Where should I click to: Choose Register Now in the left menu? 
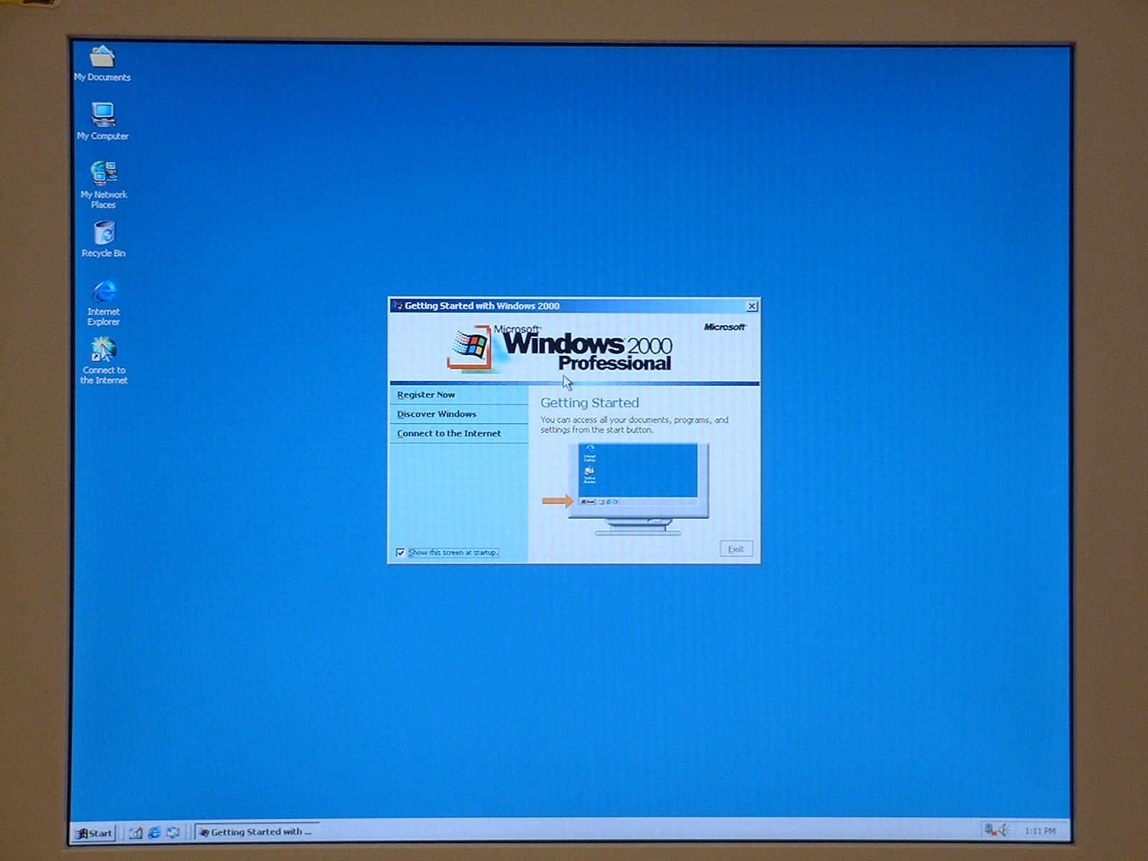tap(426, 395)
